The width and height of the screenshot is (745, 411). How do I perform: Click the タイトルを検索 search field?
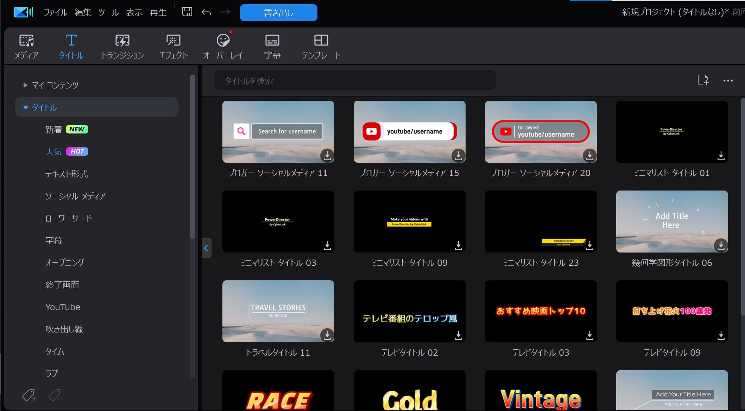click(x=355, y=81)
